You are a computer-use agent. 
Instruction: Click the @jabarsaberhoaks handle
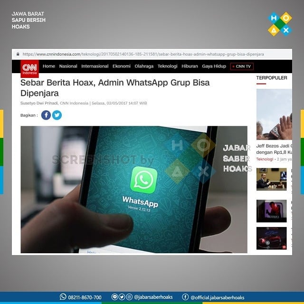[x=153, y=297]
